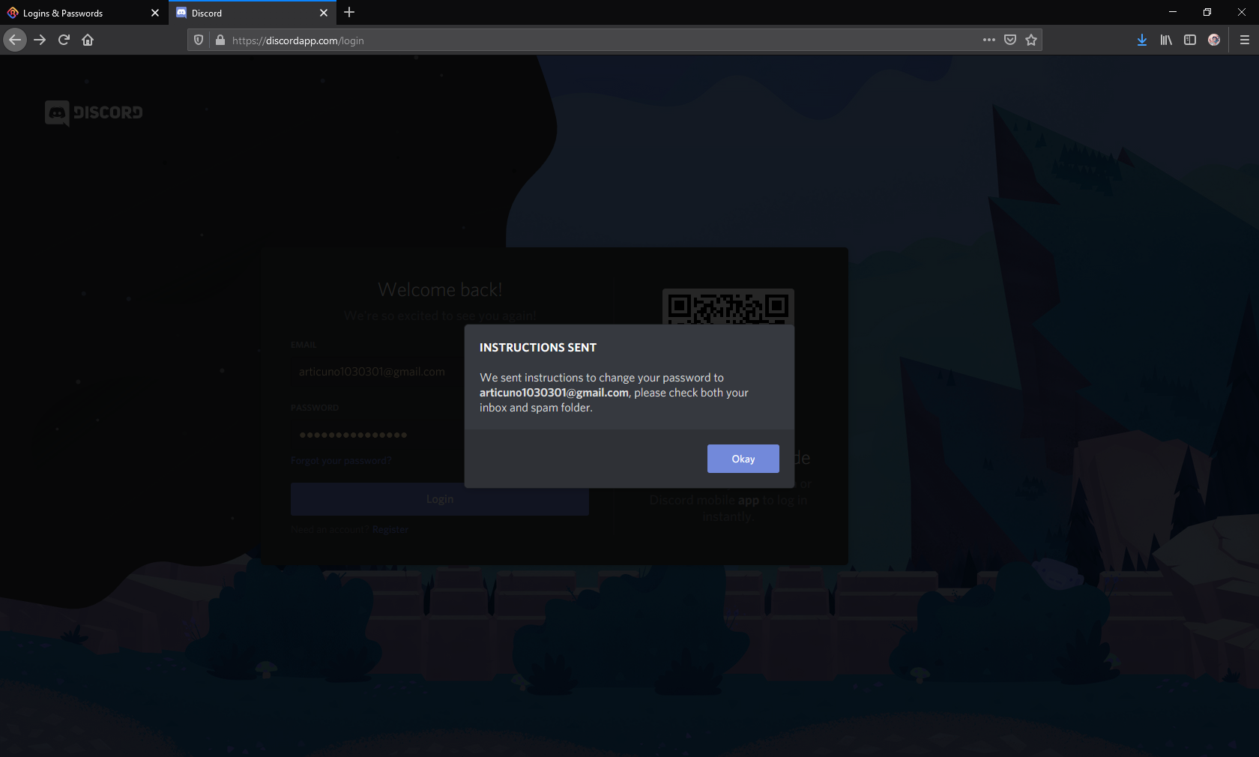
Task: Open the Library icon in toolbar
Action: pos(1166,40)
